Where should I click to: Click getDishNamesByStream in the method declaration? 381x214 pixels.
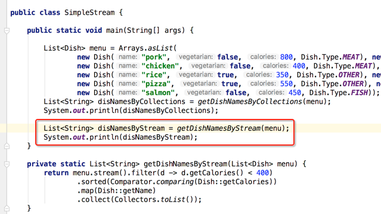(x=185, y=164)
